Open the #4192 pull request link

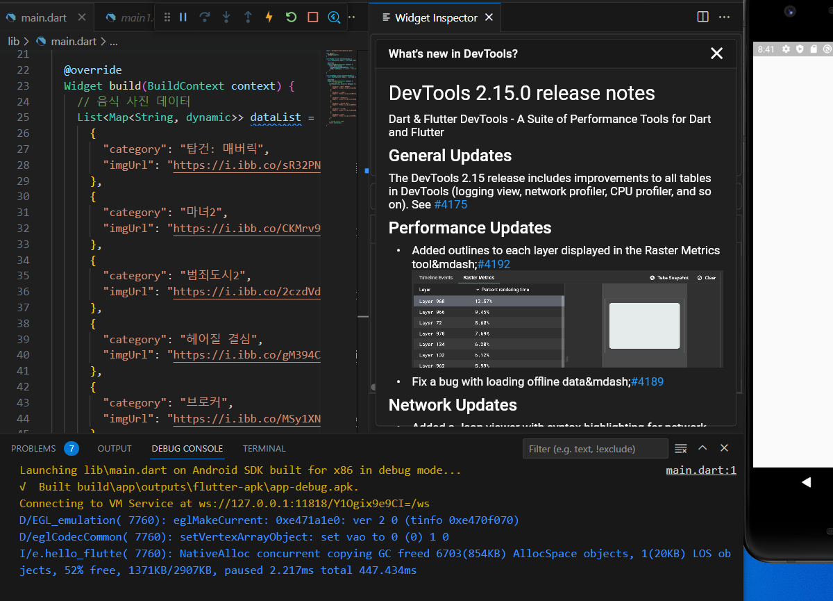coord(495,264)
